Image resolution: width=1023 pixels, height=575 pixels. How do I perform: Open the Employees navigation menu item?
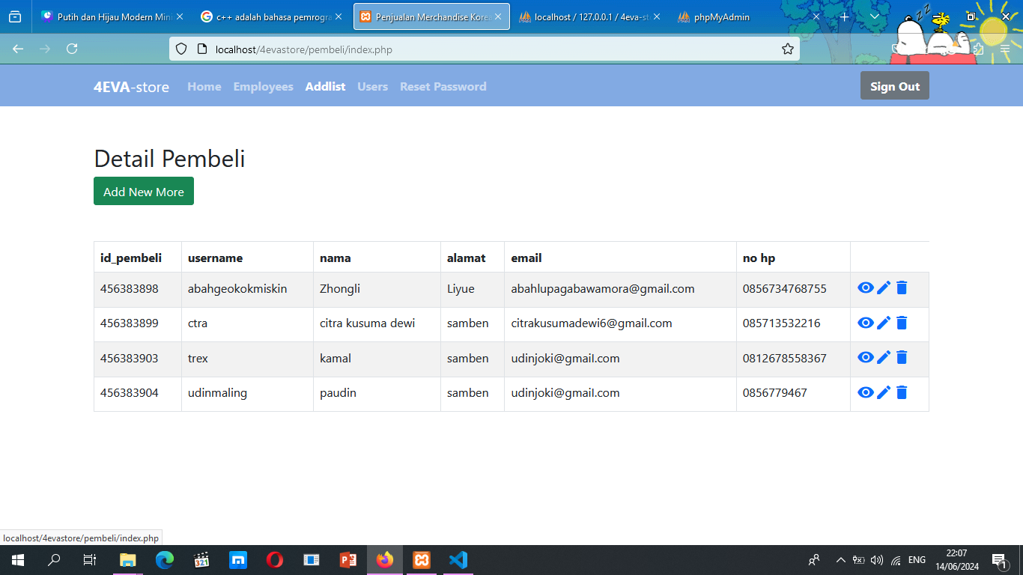[263, 87]
